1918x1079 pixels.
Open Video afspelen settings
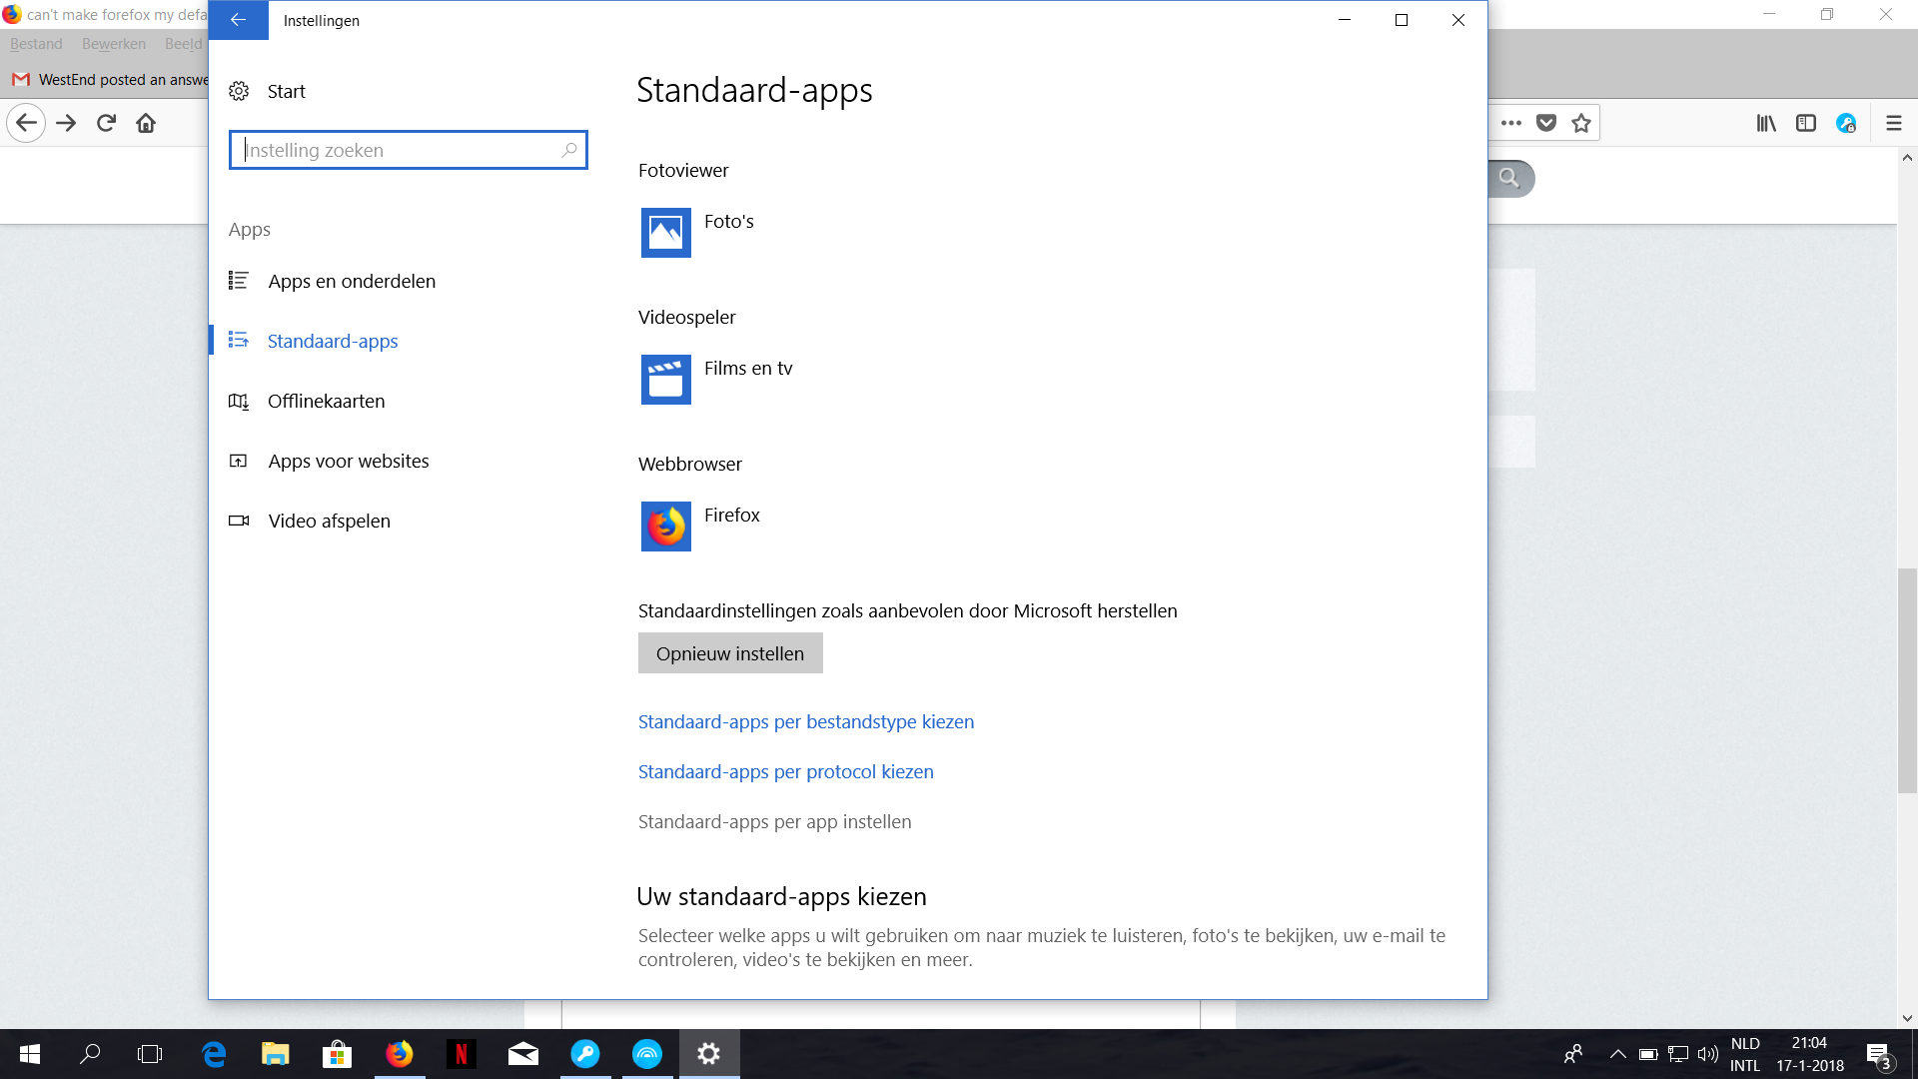(329, 521)
